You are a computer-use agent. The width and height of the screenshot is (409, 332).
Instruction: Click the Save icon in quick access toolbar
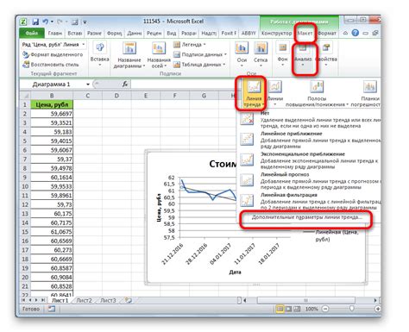(x=35, y=22)
